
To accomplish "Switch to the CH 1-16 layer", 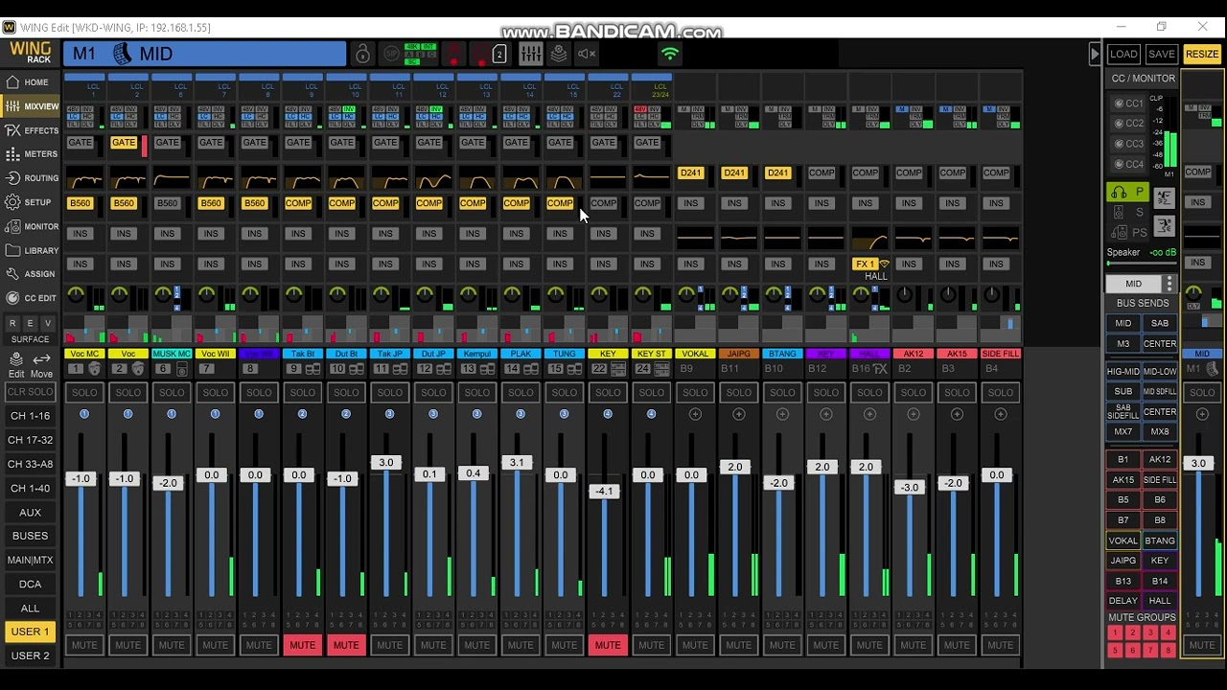I will coord(30,416).
